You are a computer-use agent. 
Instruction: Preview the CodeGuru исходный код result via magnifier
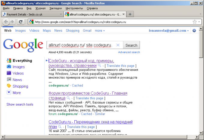pos(99,65)
